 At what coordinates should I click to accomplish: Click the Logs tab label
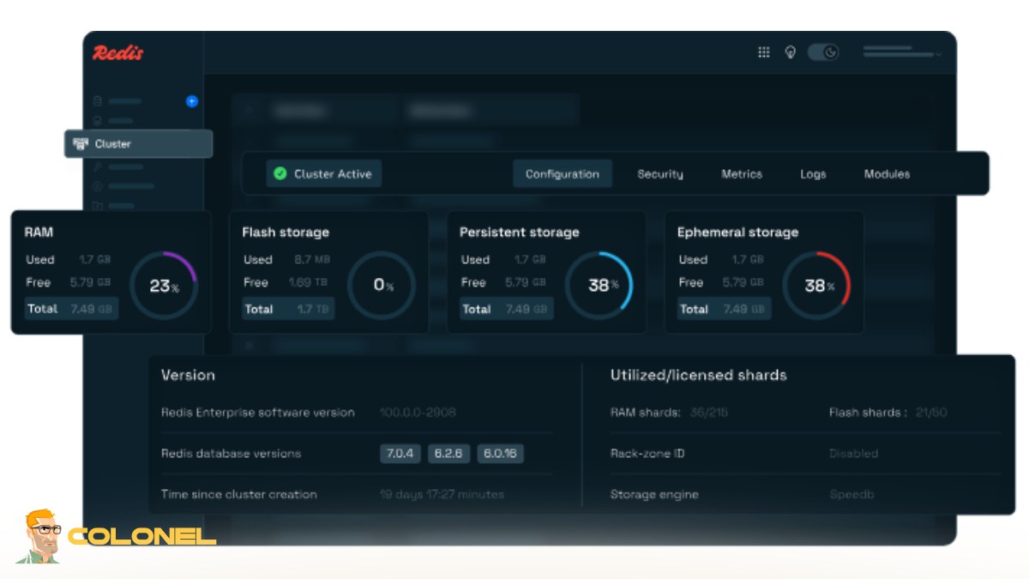(x=812, y=173)
